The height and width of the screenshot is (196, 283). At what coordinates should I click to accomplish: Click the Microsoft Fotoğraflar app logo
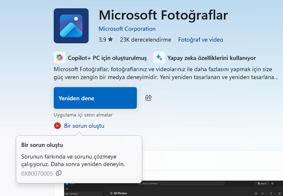click(x=71, y=26)
